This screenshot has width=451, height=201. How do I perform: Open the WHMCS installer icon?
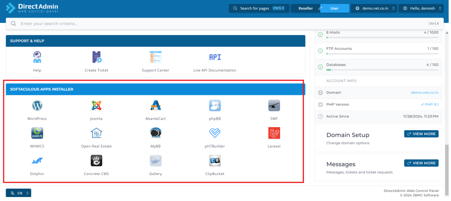pyautogui.click(x=37, y=133)
